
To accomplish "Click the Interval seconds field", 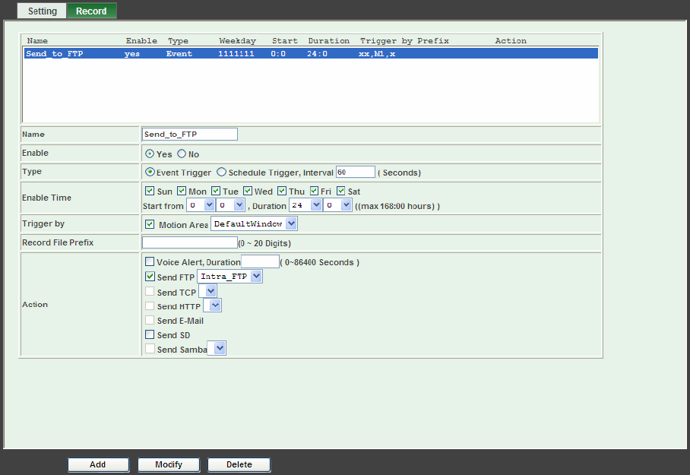I will coord(355,172).
